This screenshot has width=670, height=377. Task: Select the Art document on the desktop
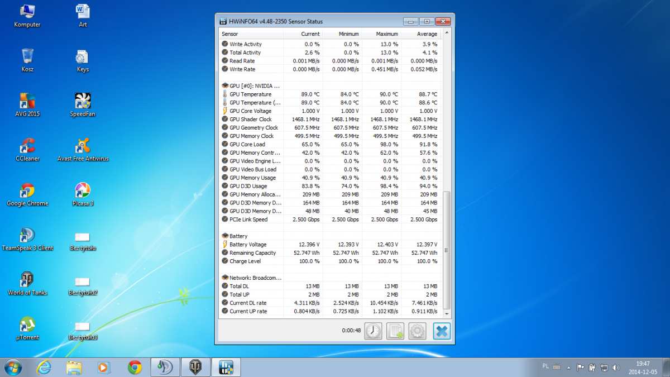(x=83, y=16)
